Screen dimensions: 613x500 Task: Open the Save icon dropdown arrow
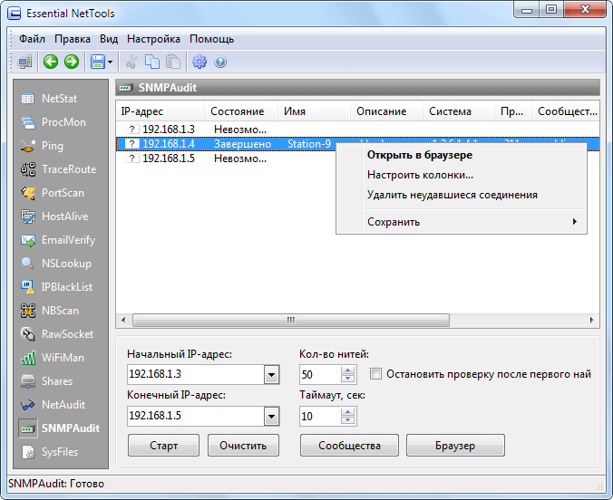coord(111,62)
